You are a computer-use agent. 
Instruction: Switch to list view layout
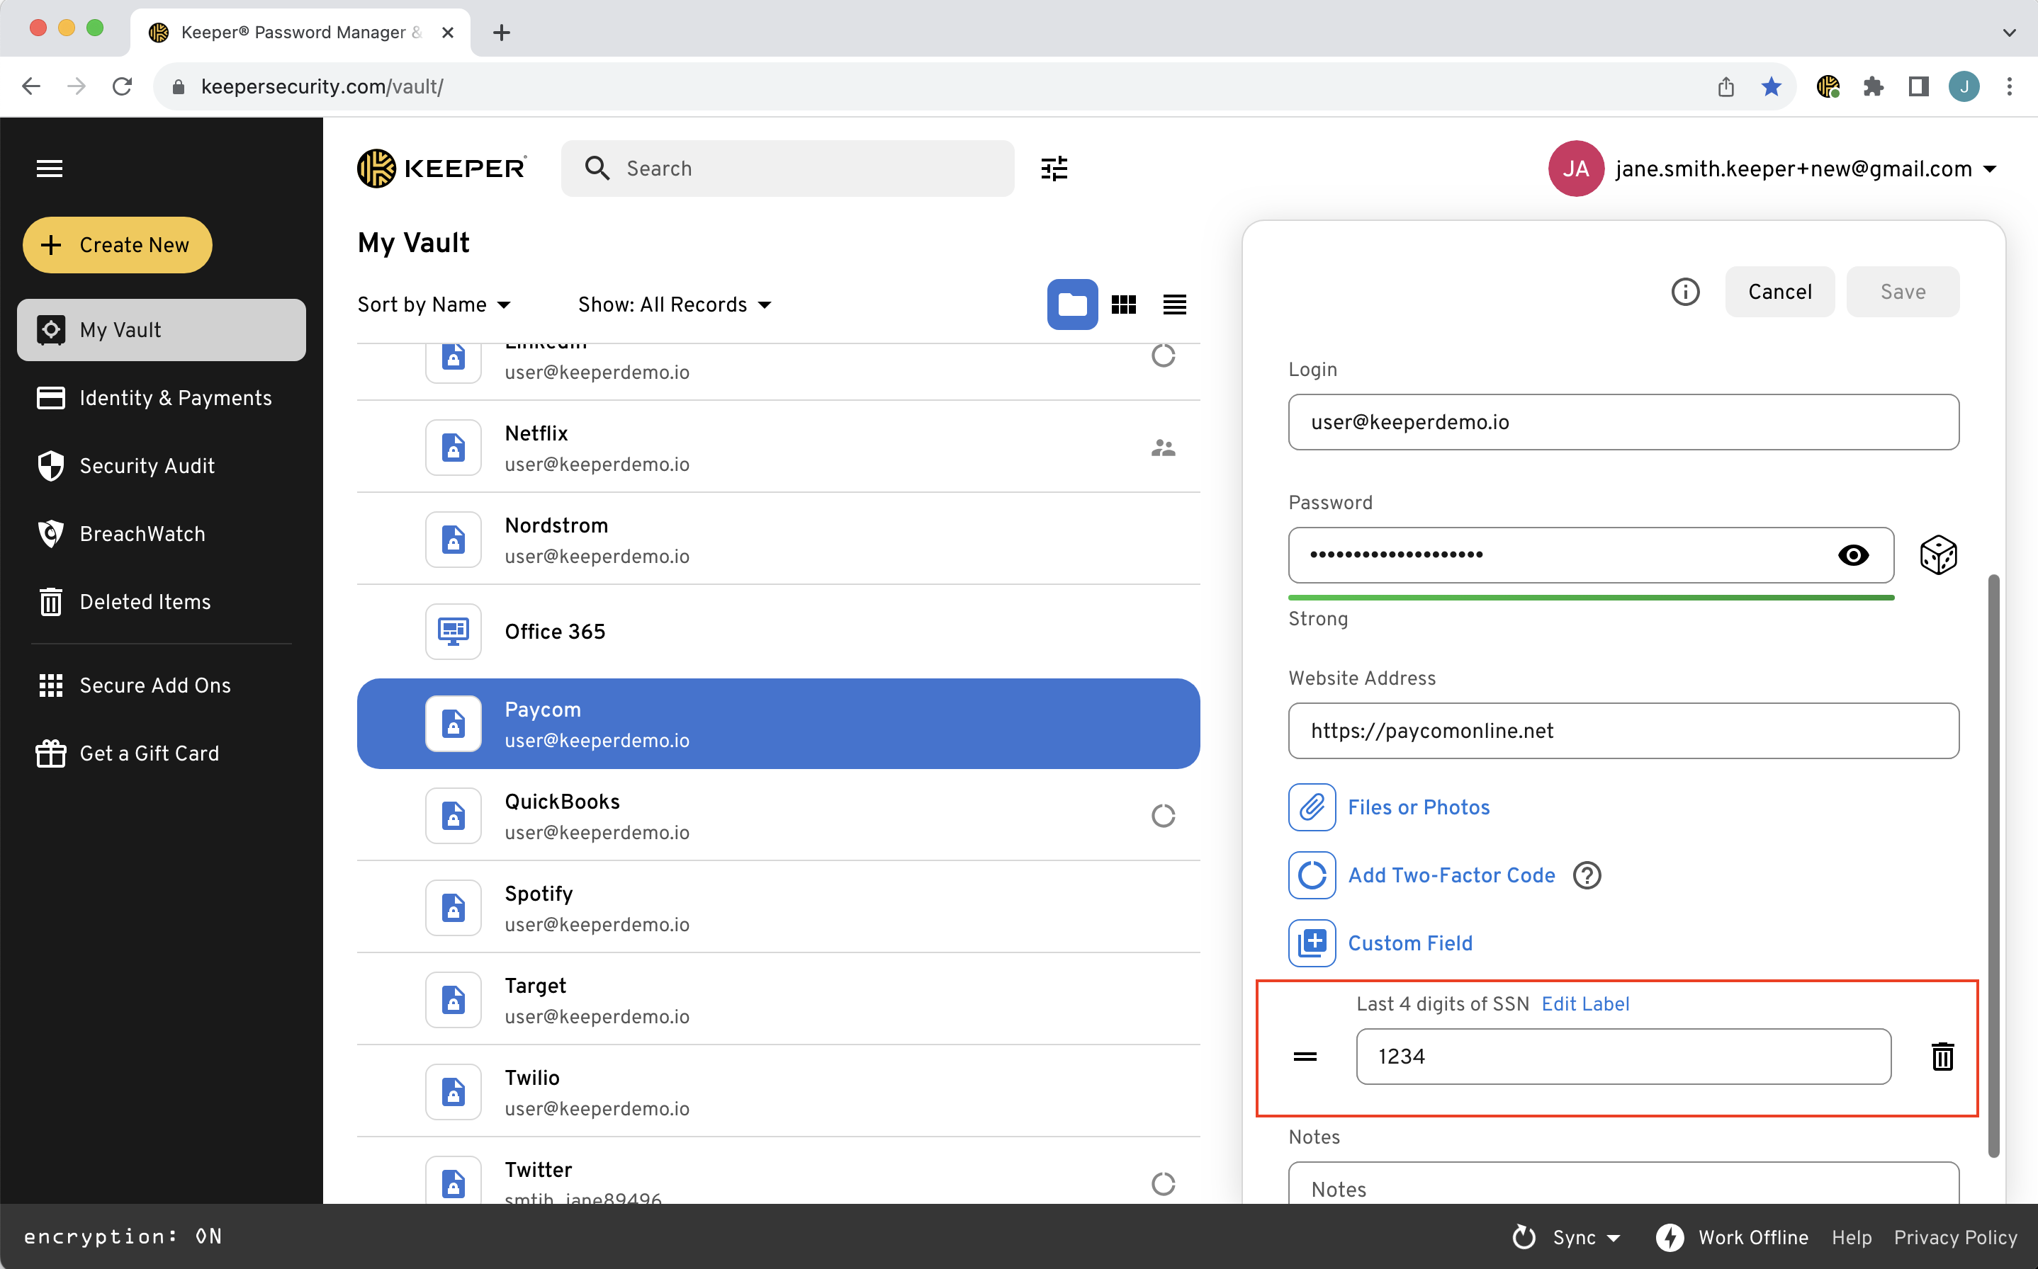[x=1174, y=305]
